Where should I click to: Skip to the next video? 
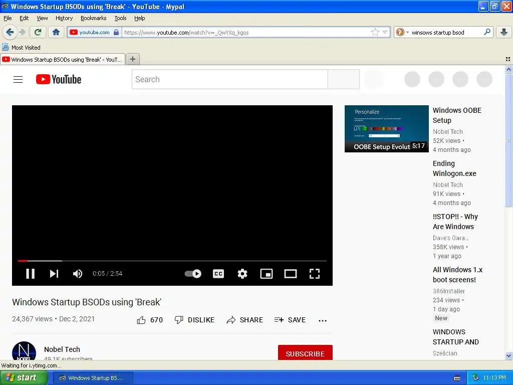[54, 274]
